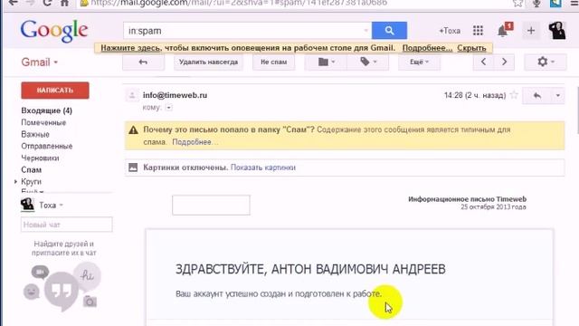Star this message

click(x=514, y=95)
